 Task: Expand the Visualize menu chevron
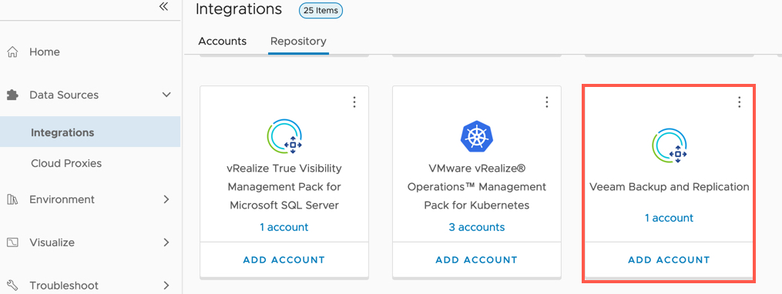point(166,242)
